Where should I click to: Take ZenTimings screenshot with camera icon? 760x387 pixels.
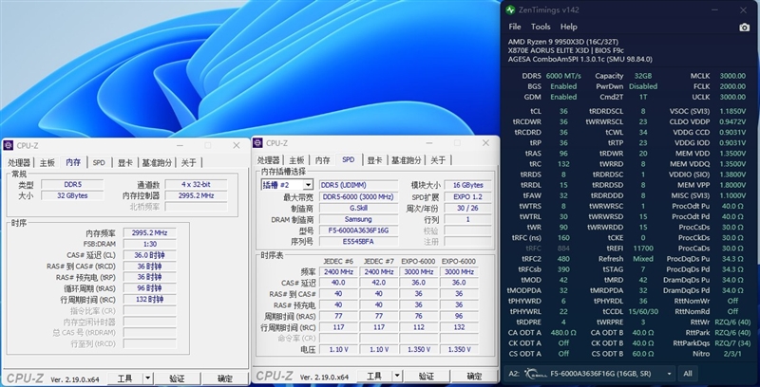[x=744, y=28]
